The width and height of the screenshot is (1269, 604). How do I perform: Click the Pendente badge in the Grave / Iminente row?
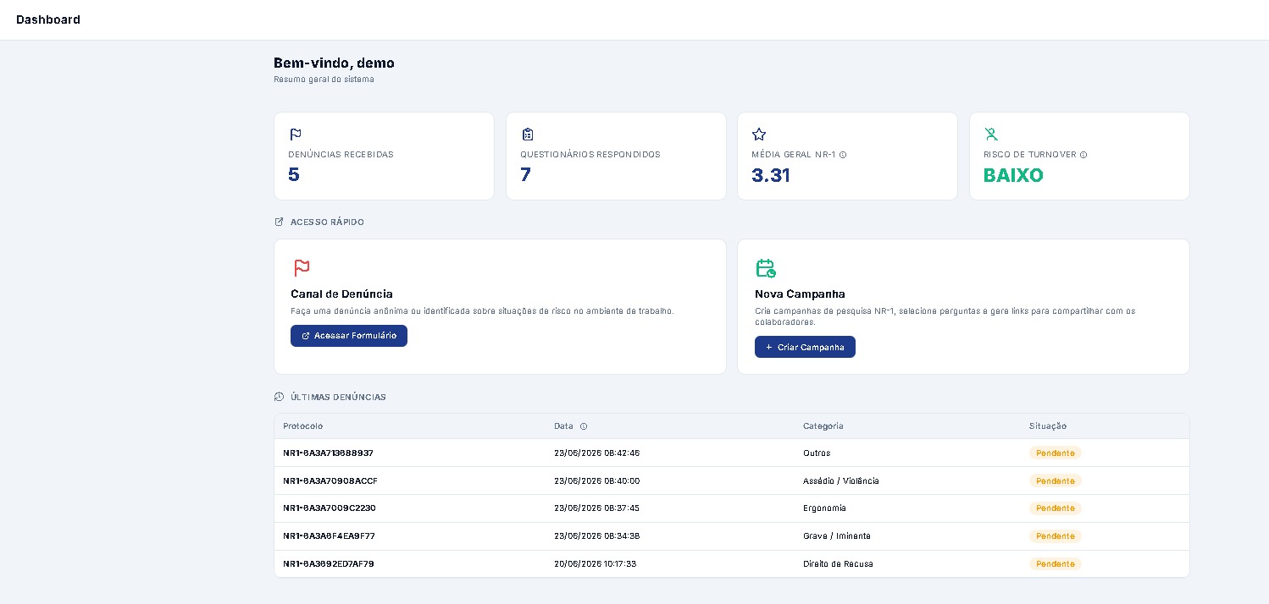(1056, 536)
